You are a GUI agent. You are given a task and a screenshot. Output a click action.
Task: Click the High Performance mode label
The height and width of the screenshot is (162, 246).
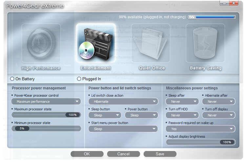(x=41, y=68)
